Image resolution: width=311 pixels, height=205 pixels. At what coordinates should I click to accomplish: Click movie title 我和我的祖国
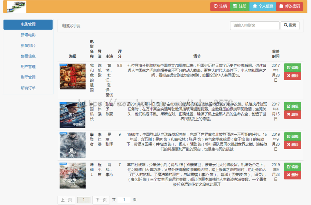[92, 78]
